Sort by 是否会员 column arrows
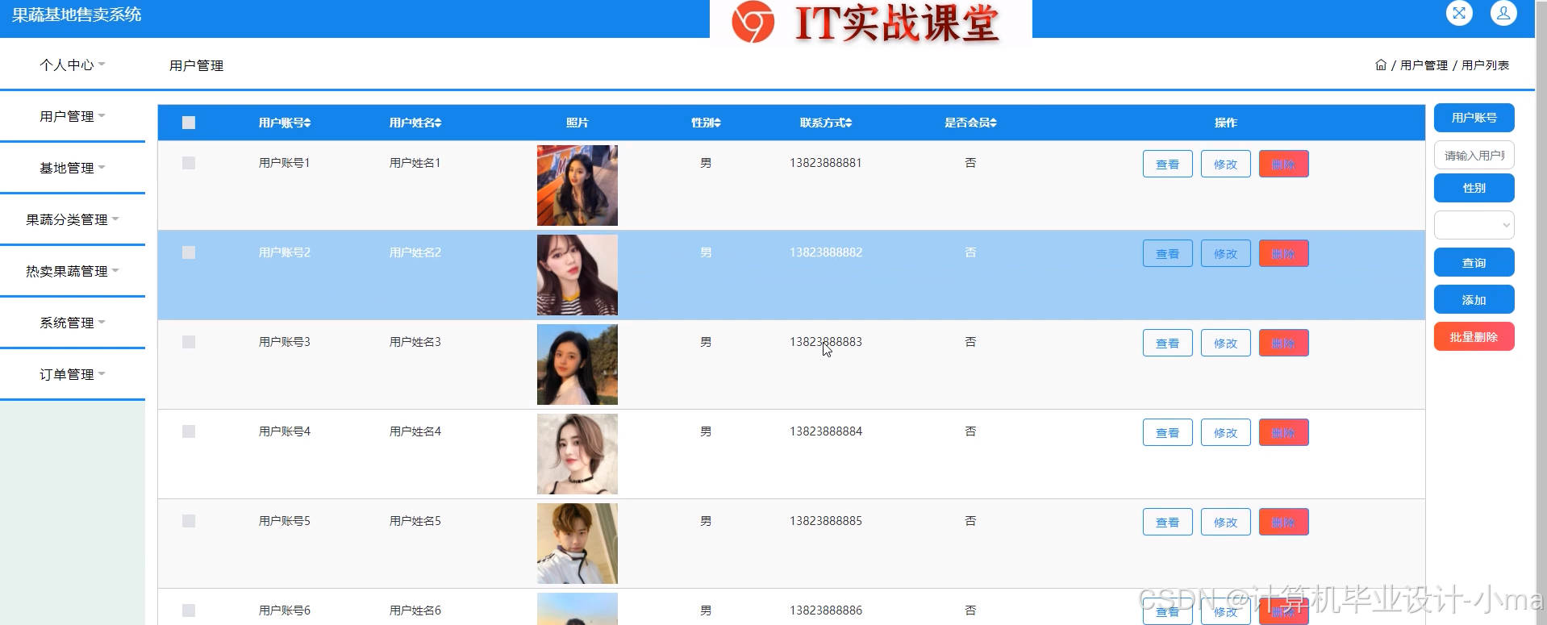This screenshot has height=625, width=1547. pyautogui.click(x=993, y=123)
